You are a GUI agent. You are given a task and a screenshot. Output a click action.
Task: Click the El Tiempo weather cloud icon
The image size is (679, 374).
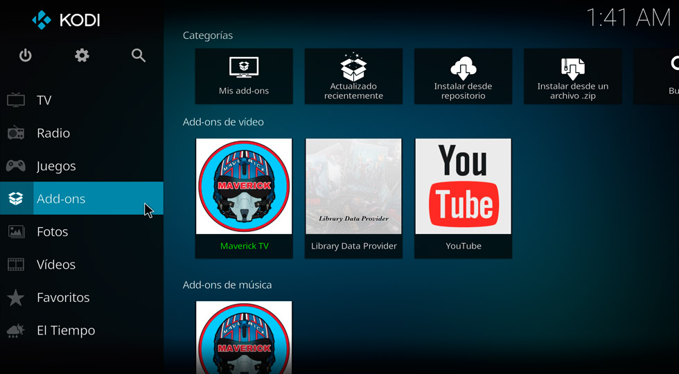pyautogui.click(x=15, y=330)
